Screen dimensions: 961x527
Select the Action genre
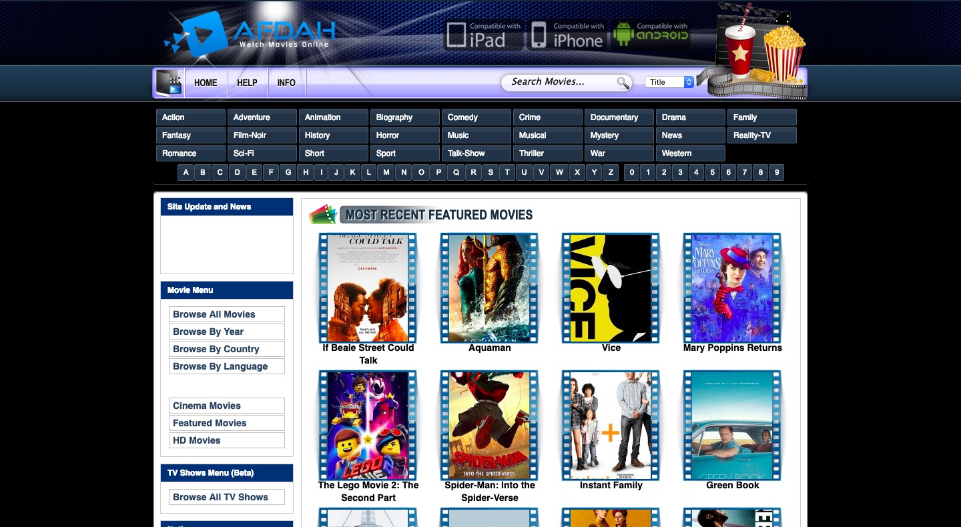pos(191,117)
